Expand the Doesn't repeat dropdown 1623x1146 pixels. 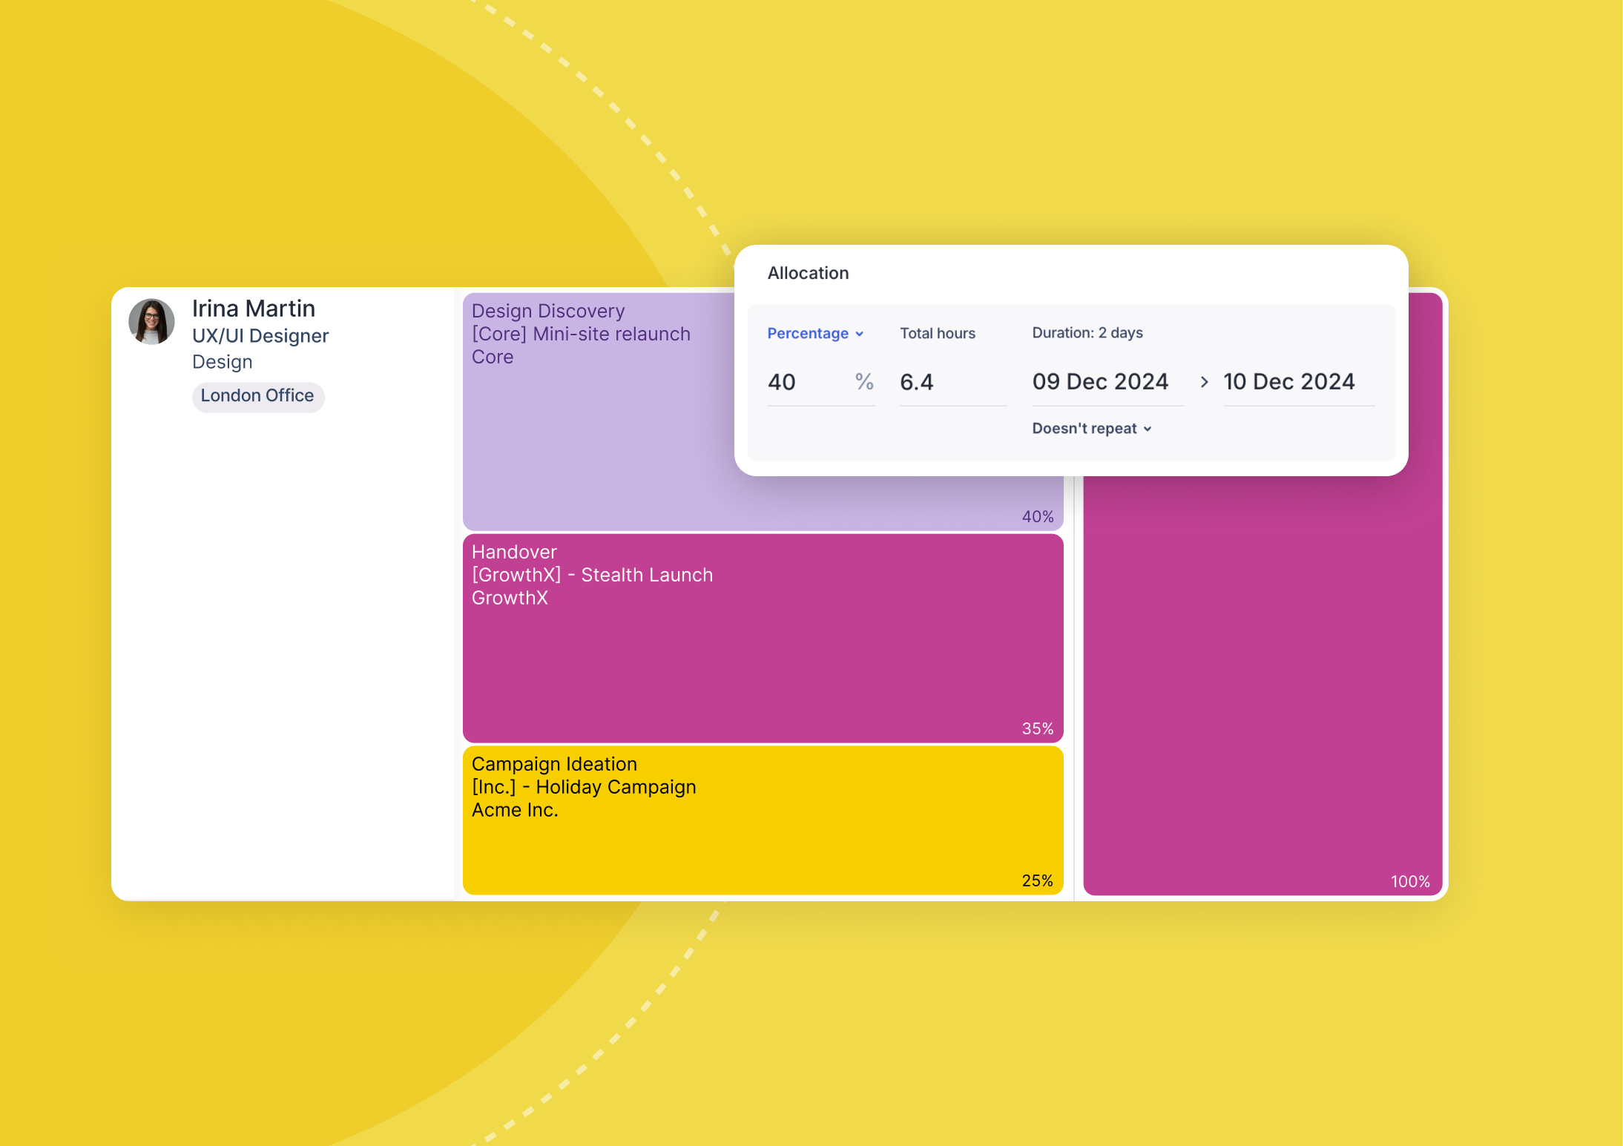(1091, 429)
